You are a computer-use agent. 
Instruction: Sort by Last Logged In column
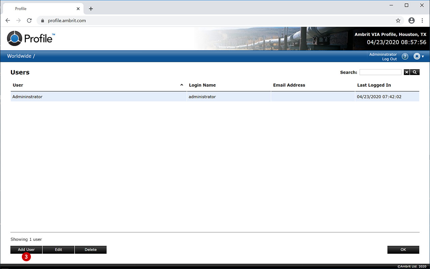pos(374,85)
